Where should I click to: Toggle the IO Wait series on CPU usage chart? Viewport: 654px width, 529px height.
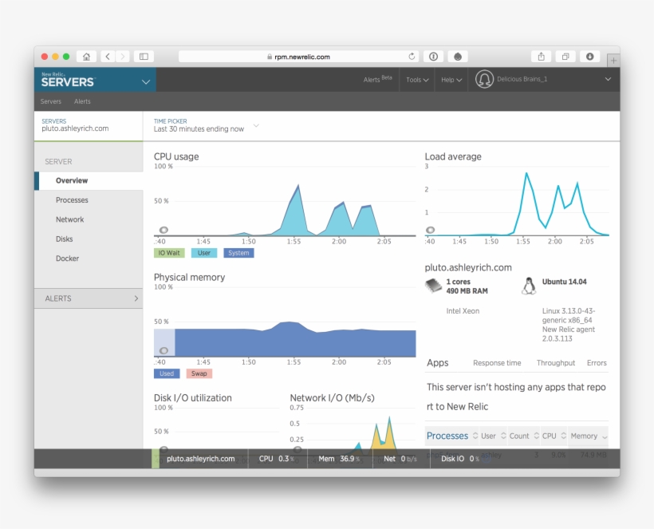(x=168, y=252)
